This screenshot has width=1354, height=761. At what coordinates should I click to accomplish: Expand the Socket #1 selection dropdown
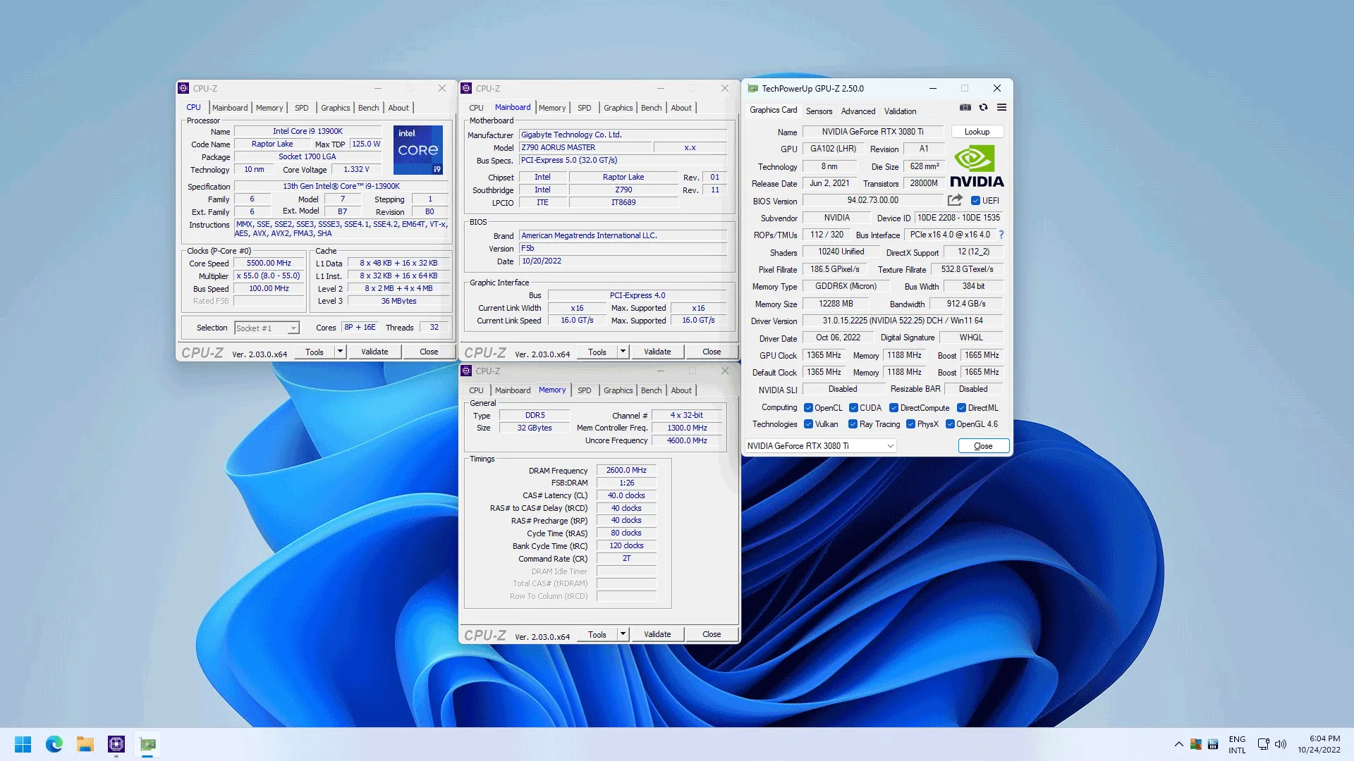click(293, 328)
